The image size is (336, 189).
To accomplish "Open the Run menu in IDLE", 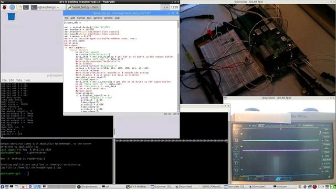I will tap(89, 18).
